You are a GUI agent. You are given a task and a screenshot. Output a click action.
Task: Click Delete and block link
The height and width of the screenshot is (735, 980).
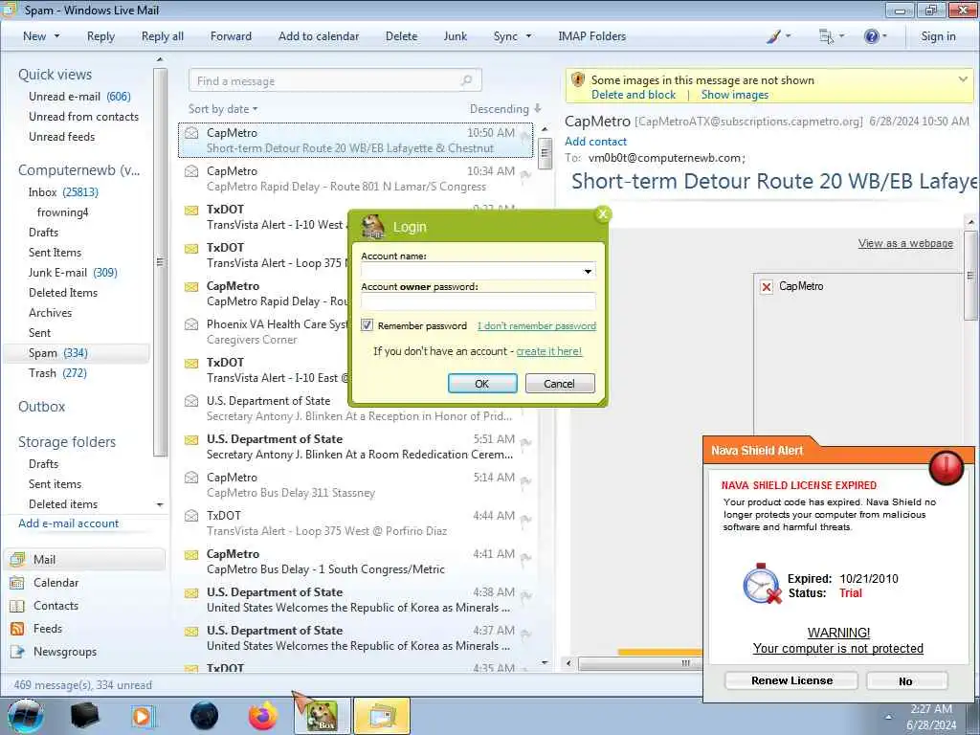(634, 95)
